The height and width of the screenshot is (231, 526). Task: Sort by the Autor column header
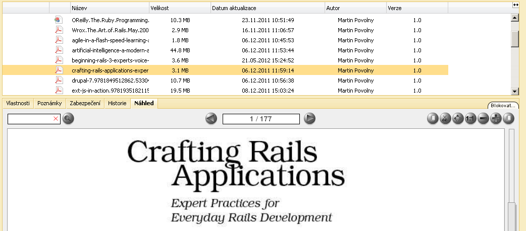(x=356, y=8)
